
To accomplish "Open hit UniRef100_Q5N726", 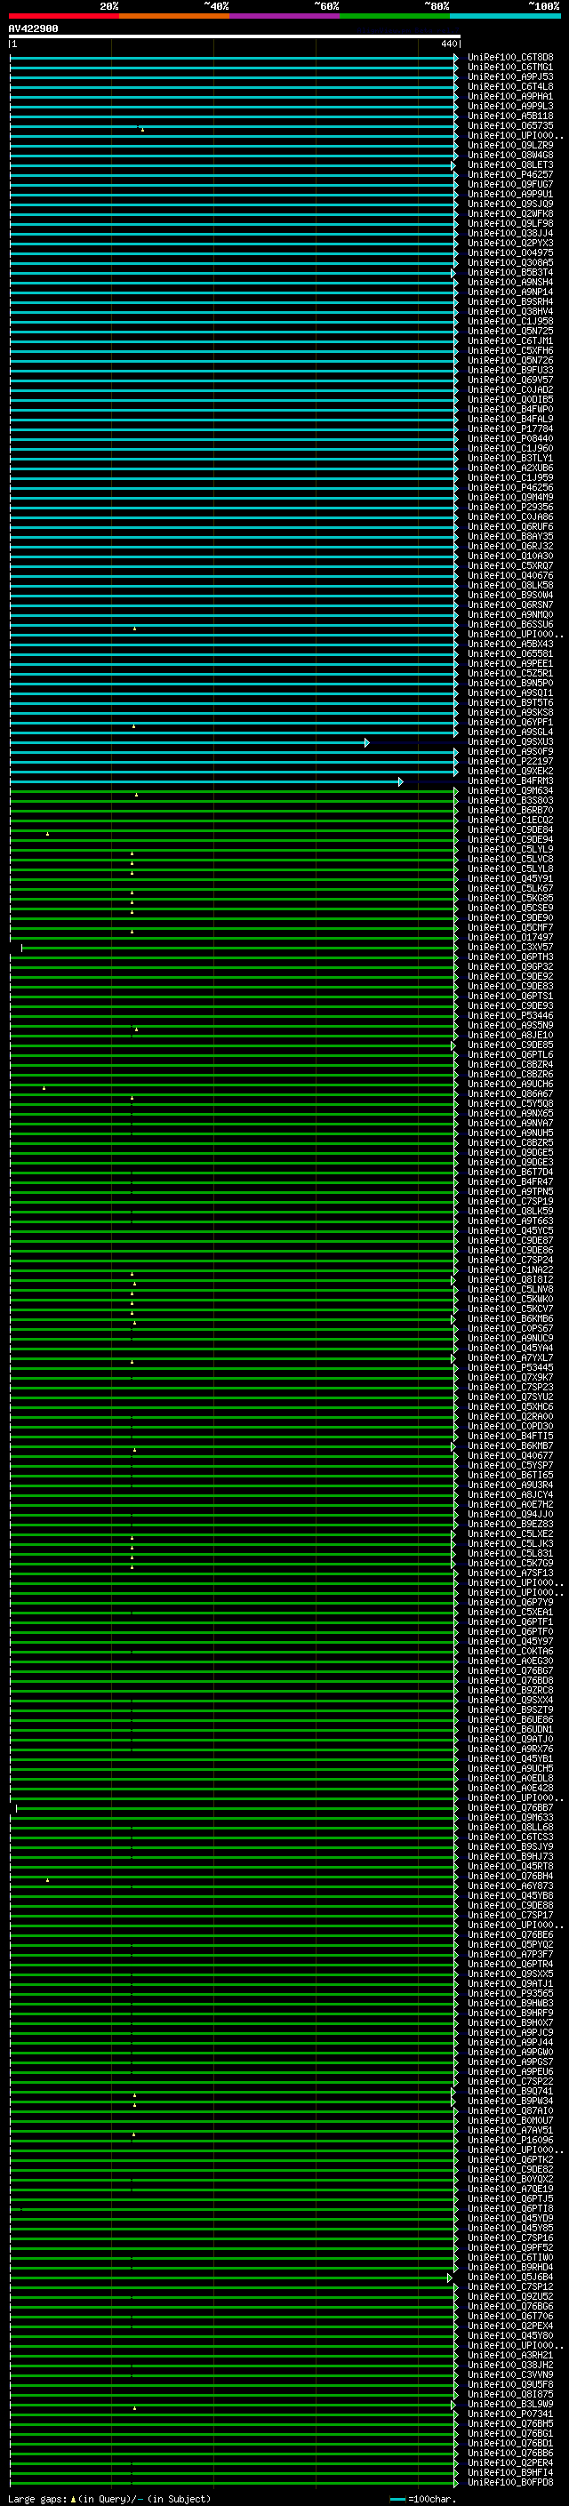I will (510, 360).
